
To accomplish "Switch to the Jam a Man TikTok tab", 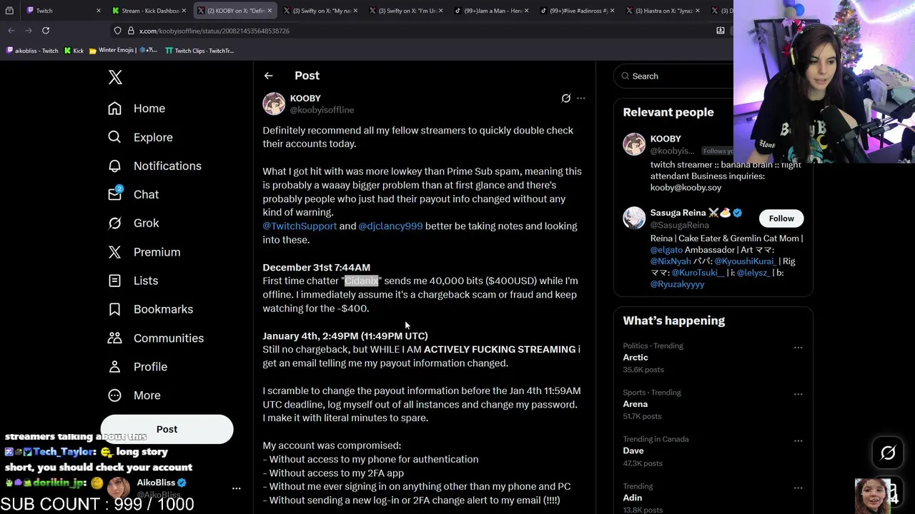I will click(x=491, y=11).
